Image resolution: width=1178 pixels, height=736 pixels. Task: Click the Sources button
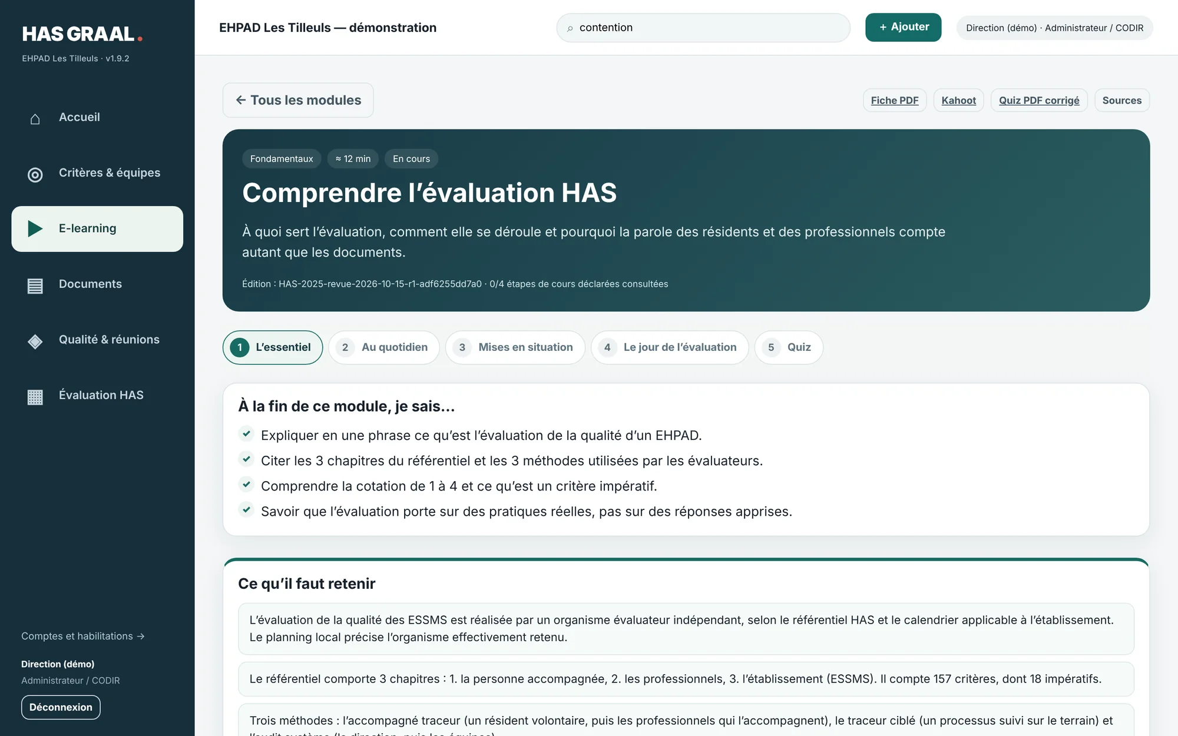[1122, 101]
